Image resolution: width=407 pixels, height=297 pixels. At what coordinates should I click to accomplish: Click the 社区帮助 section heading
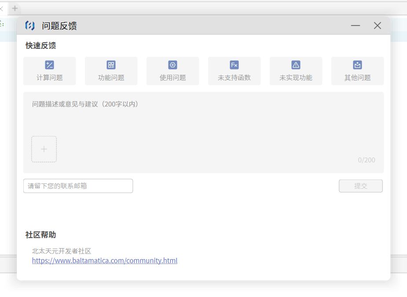point(40,235)
